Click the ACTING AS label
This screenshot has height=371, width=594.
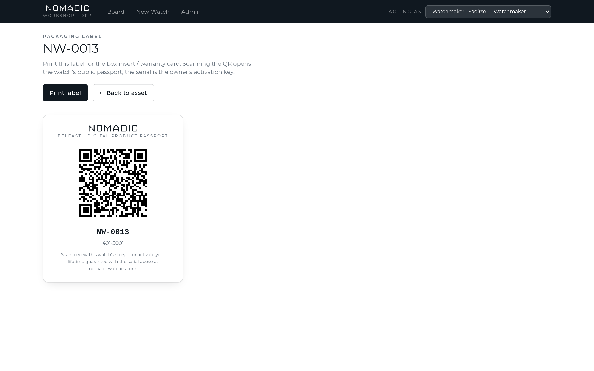click(405, 12)
